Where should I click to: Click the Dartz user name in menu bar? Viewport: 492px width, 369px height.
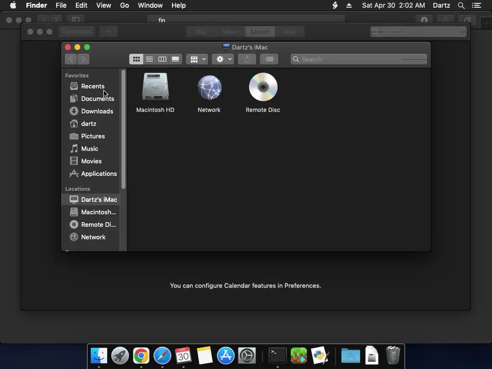point(441,5)
